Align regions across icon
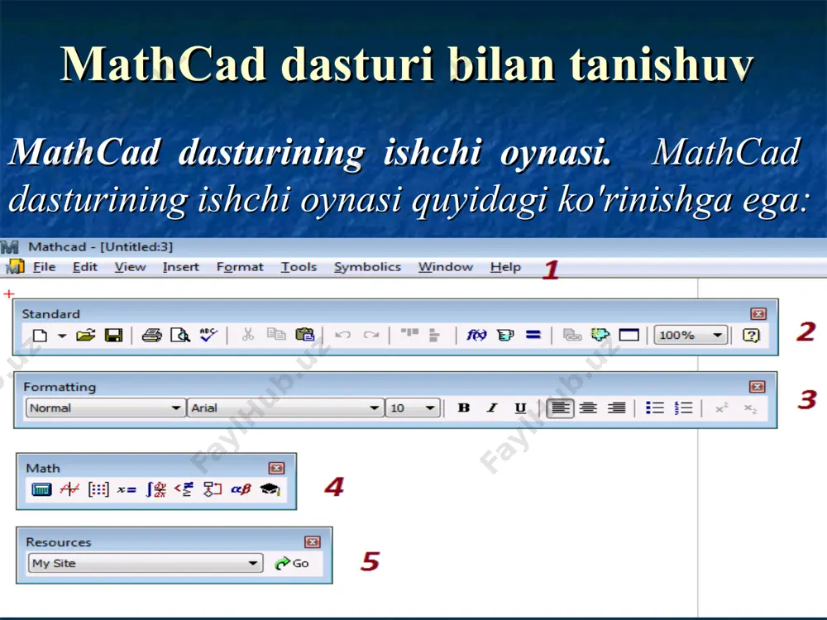 [409, 332]
